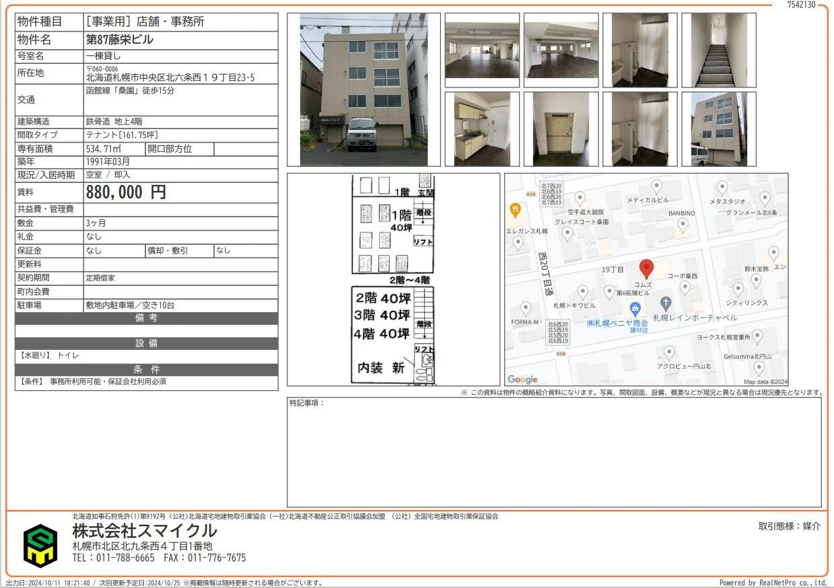Click the 備考 section header
The image size is (834, 588).
[x=146, y=318]
